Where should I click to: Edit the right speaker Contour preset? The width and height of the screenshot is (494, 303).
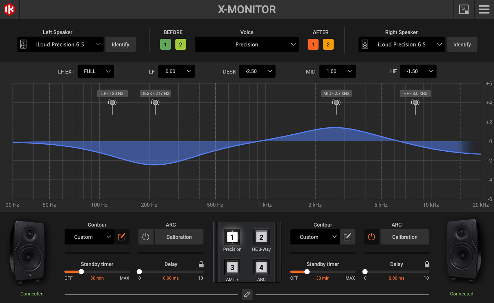[347, 237]
